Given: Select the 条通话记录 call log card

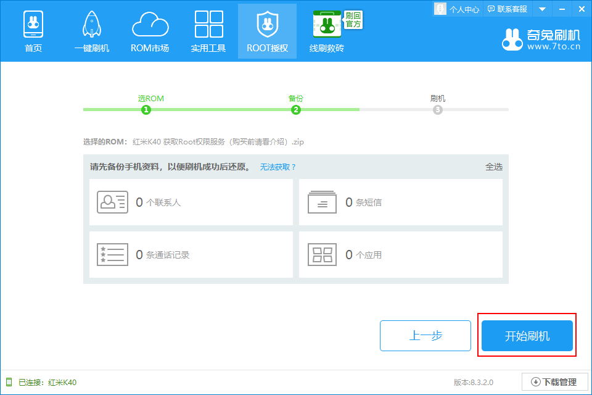Looking at the screenshot, I should 191,255.
